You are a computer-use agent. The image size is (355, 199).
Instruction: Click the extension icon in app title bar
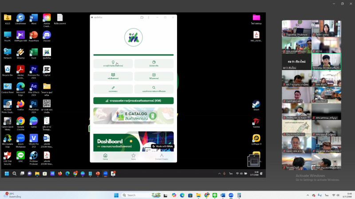[x=142, y=17]
